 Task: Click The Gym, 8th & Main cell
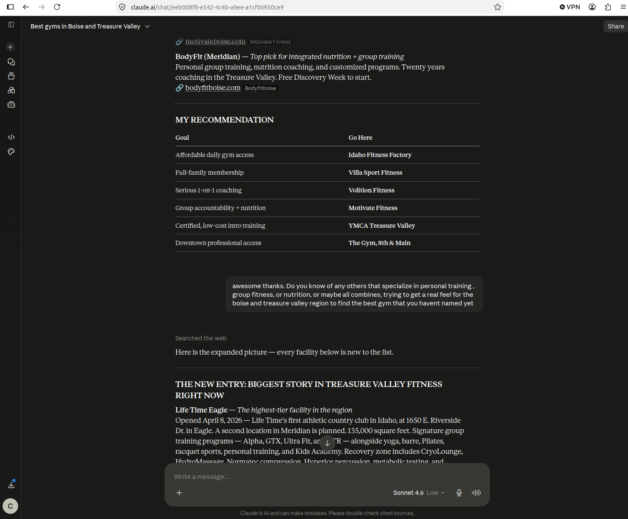pyautogui.click(x=380, y=243)
